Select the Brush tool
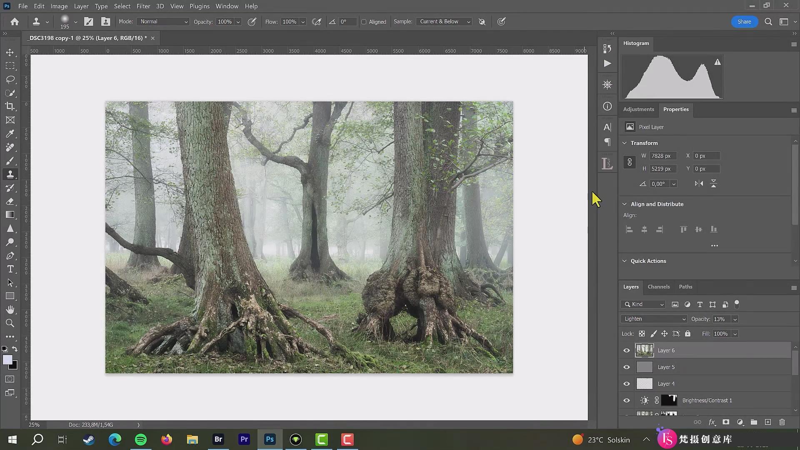This screenshot has height=450, width=800. tap(10, 161)
